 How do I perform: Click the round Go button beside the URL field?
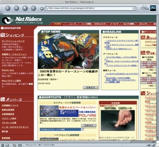pos(42,8)
